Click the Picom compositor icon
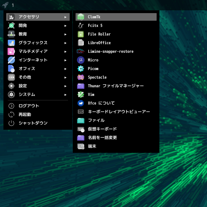The width and height of the screenshot is (207, 207). click(x=81, y=69)
